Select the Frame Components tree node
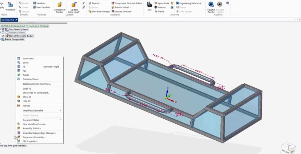This screenshot has width=301, height=154. (x=14, y=39)
